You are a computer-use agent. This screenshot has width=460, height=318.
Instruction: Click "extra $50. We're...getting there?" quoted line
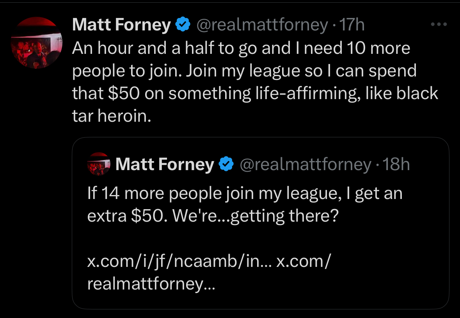click(x=212, y=216)
